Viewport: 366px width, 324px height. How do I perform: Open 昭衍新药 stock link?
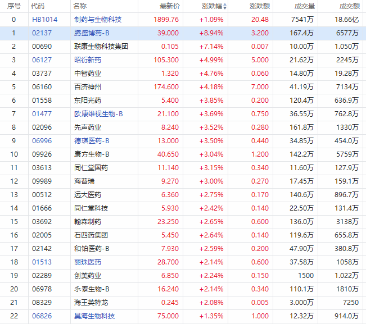point(88,60)
